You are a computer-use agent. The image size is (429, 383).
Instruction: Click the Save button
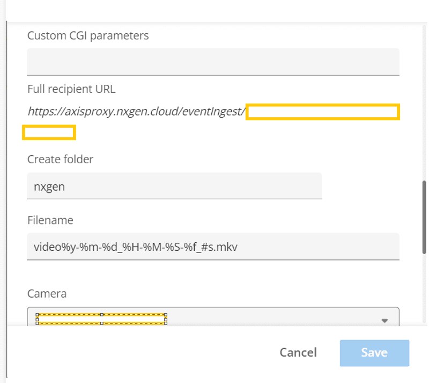[x=374, y=352]
